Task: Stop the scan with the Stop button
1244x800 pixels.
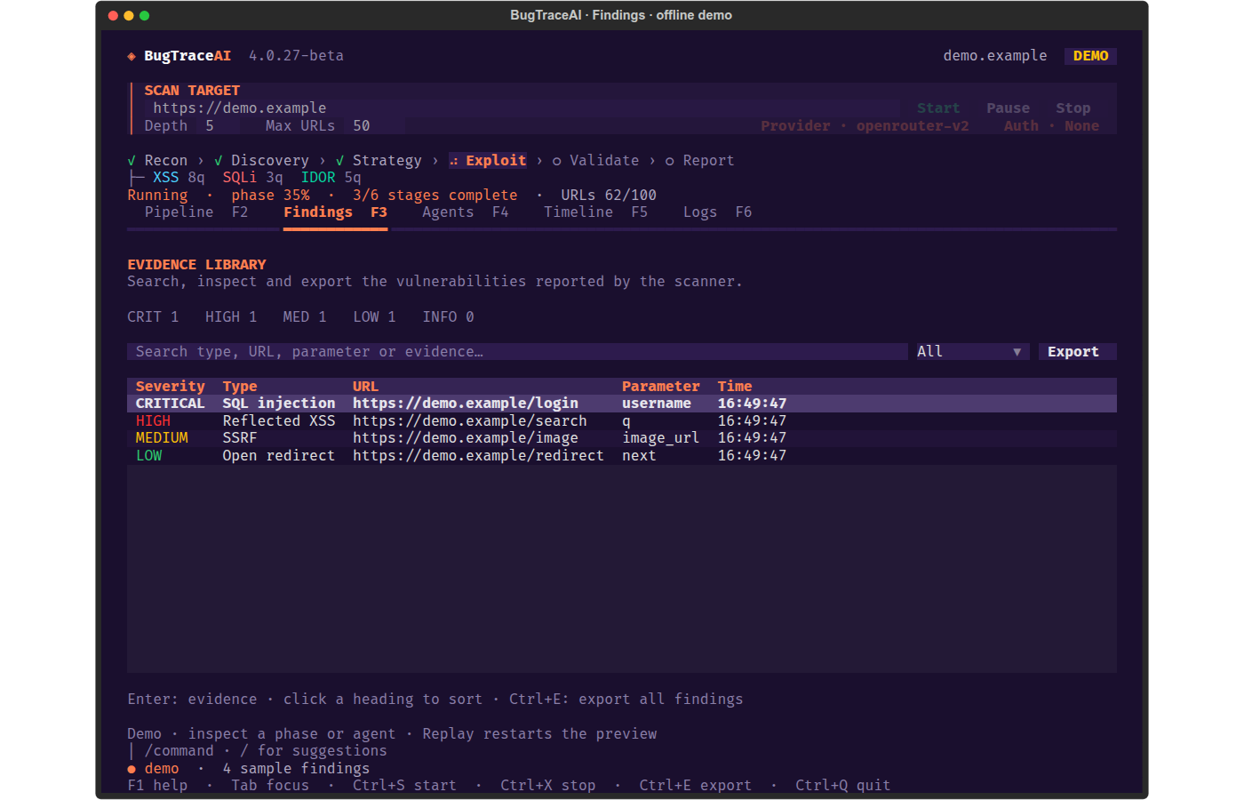Action: pyautogui.click(x=1073, y=108)
